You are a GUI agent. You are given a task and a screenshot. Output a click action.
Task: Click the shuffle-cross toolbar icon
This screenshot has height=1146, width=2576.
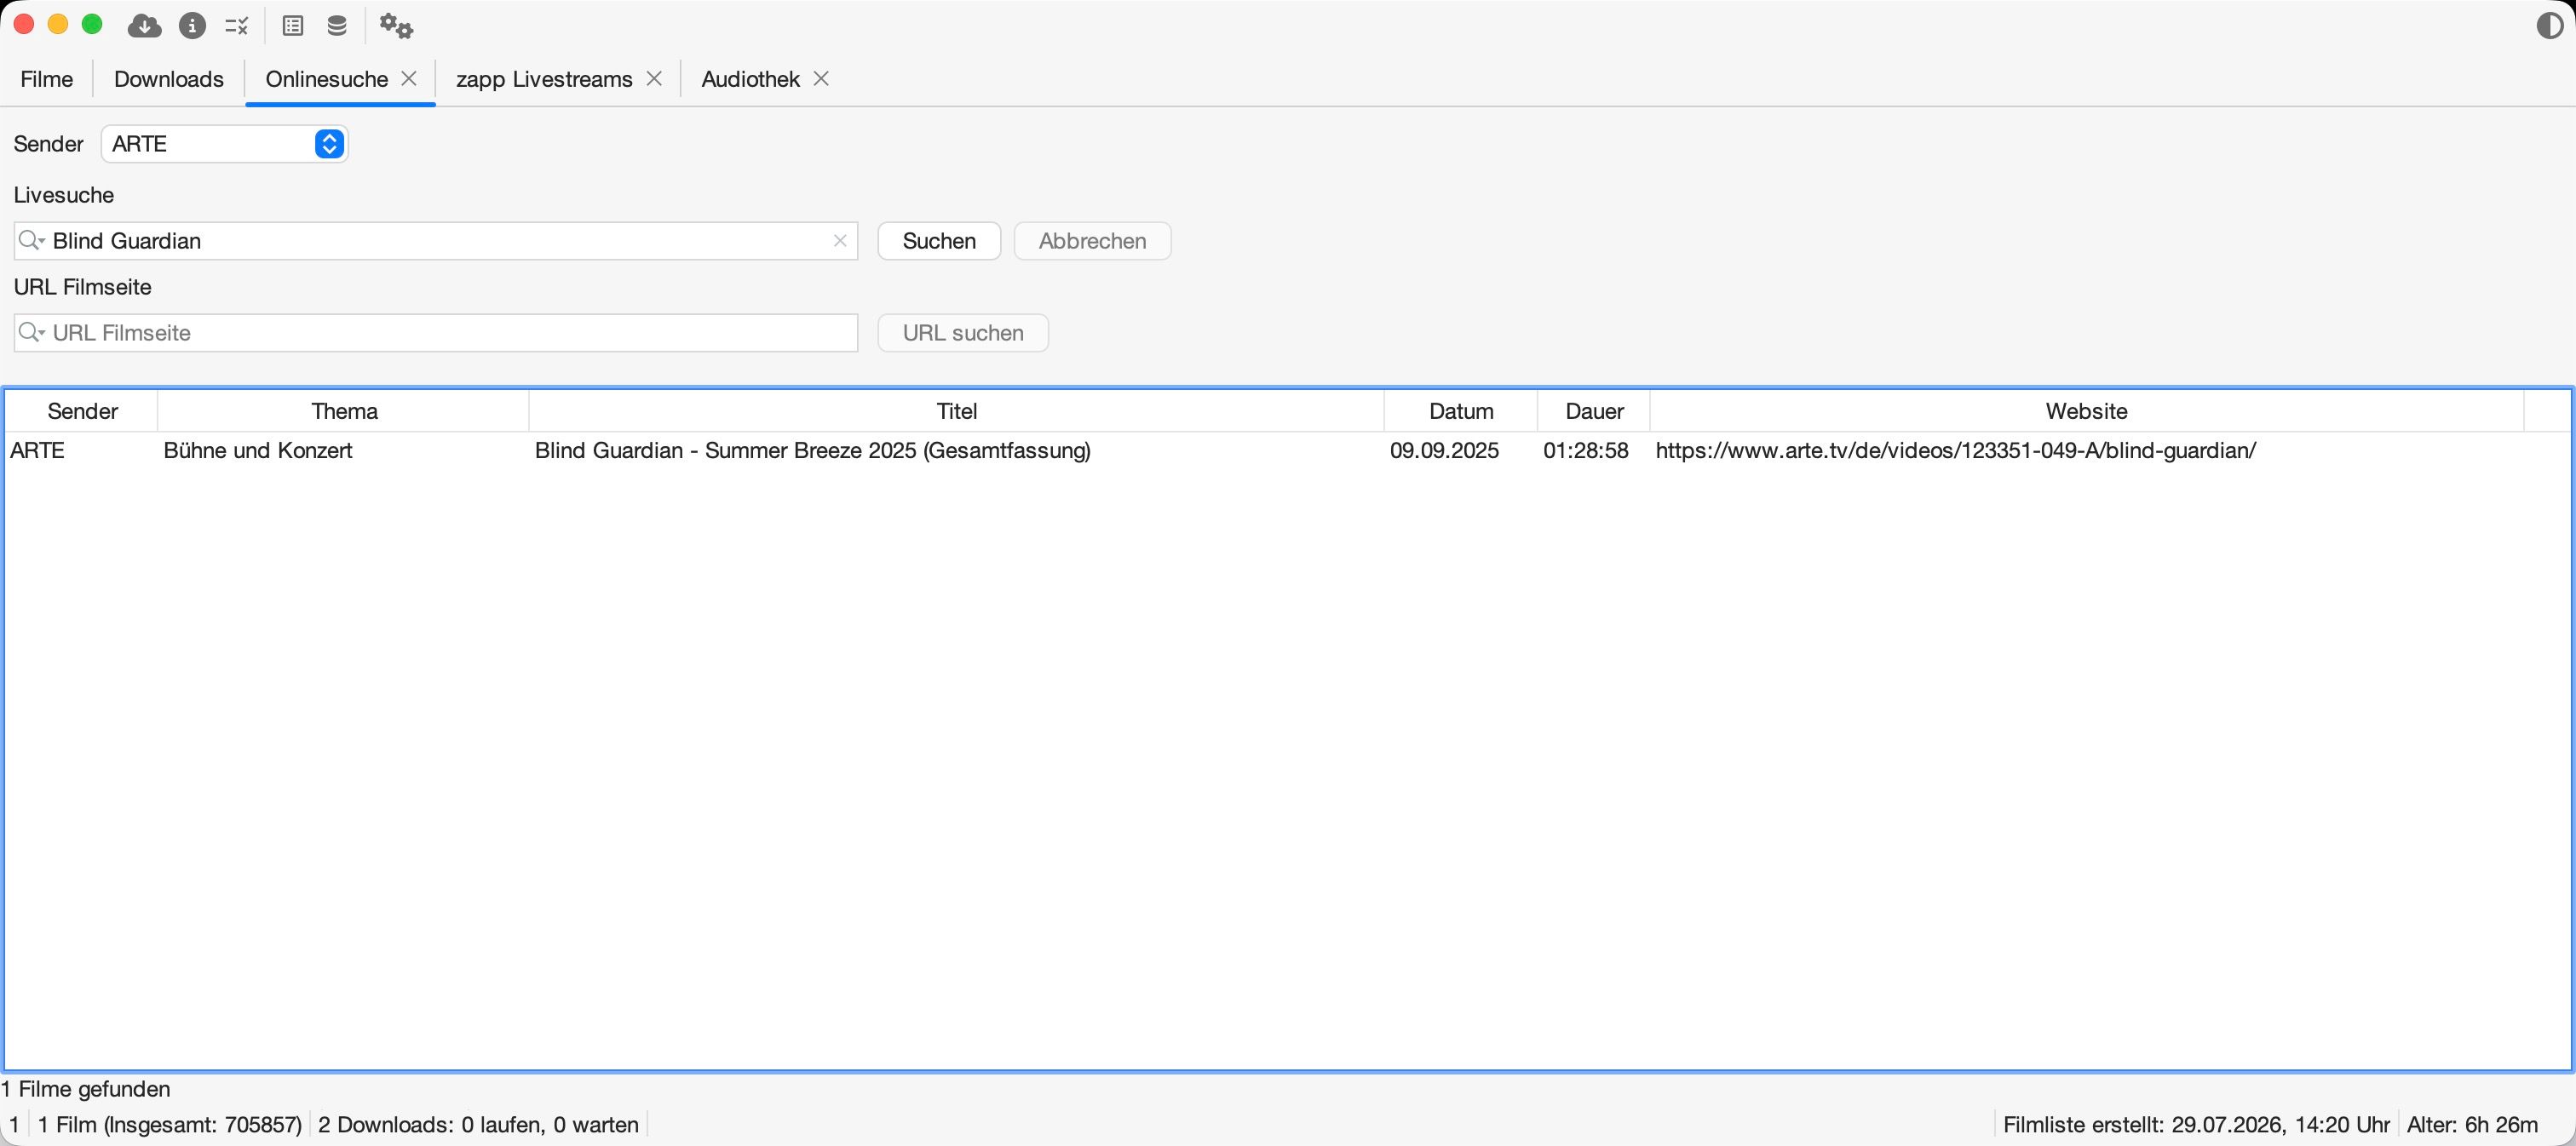click(237, 26)
